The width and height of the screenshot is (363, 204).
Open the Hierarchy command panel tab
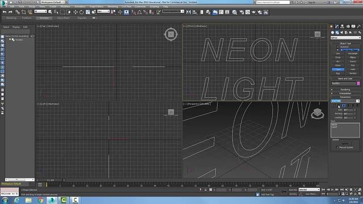click(342, 27)
